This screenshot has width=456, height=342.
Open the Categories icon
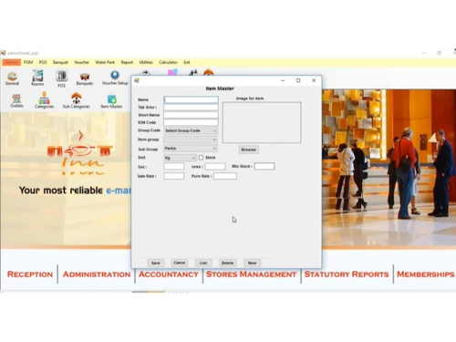[44, 100]
